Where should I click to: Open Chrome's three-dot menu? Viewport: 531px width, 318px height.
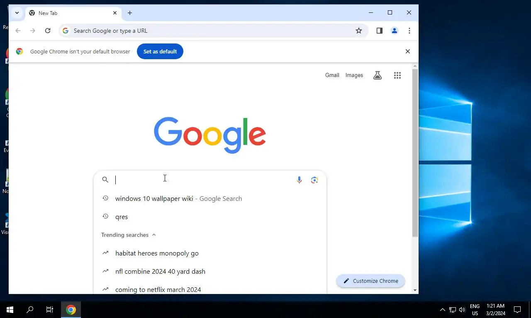click(409, 31)
